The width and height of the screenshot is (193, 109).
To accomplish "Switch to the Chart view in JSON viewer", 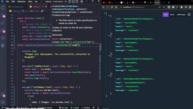I will 172,15.
